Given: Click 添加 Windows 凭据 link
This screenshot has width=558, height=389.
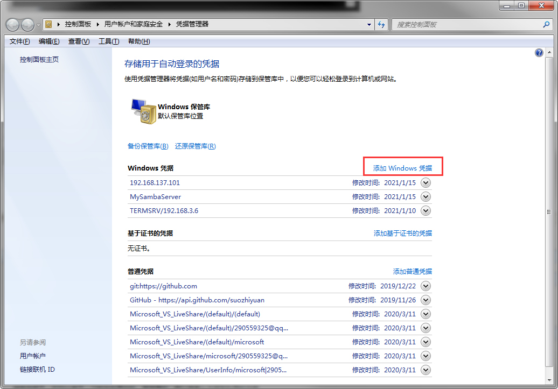Looking at the screenshot, I should click(x=402, y=168).
